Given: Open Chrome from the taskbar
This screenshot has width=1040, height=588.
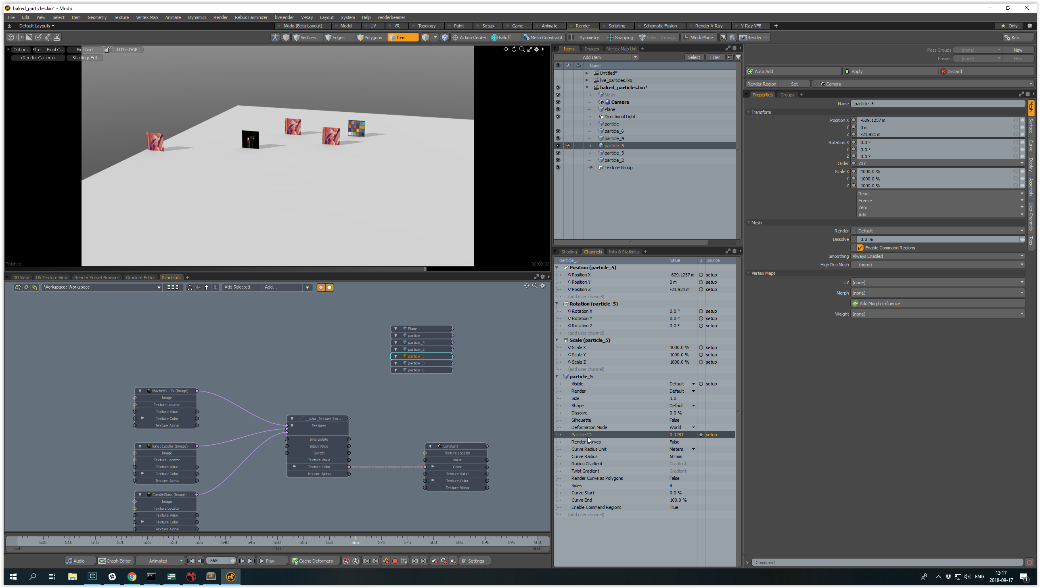Looking at the screenshot, I should (132, 576).
